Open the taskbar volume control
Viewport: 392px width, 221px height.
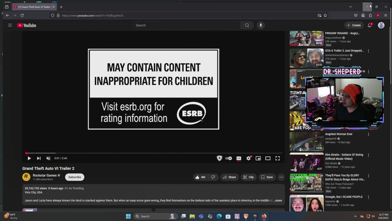coord(373,216)
